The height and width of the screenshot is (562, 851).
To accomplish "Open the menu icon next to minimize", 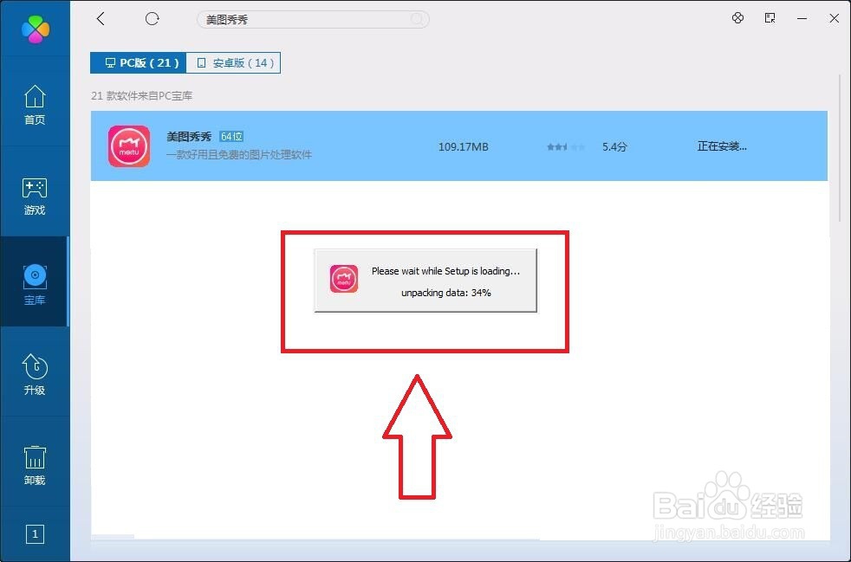I will pos(770,18).
